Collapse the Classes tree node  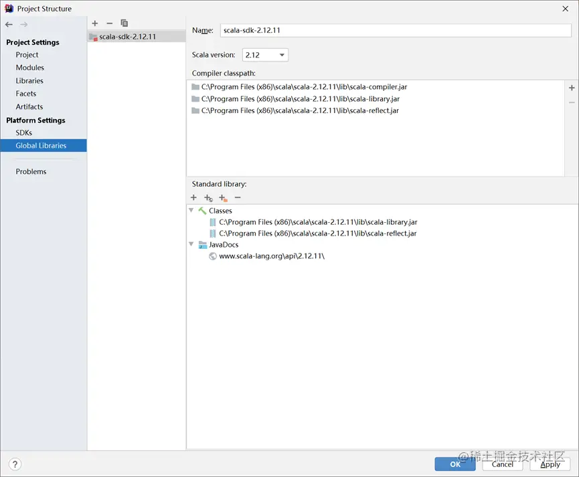(x=191, y=211)
